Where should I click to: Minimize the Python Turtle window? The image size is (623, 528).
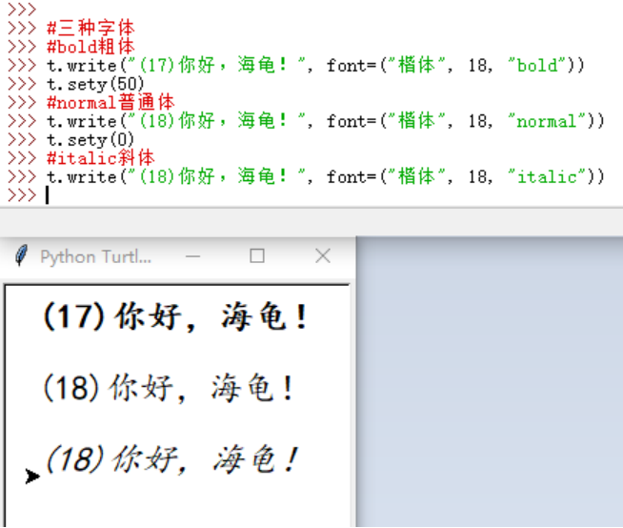click(192, 256)
